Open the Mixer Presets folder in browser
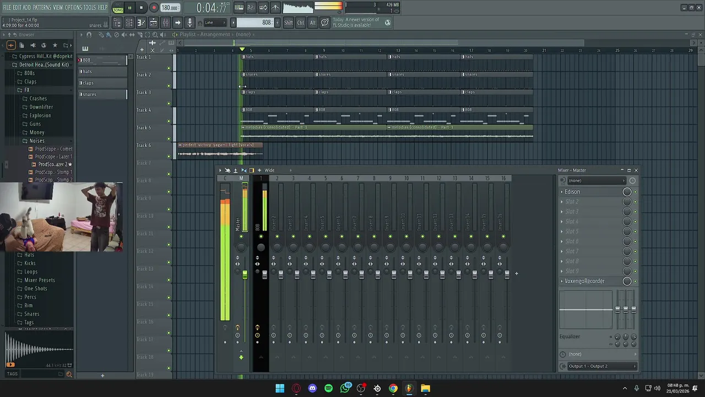The width and height of the screenshot is (705, 397). coord(39,280)
